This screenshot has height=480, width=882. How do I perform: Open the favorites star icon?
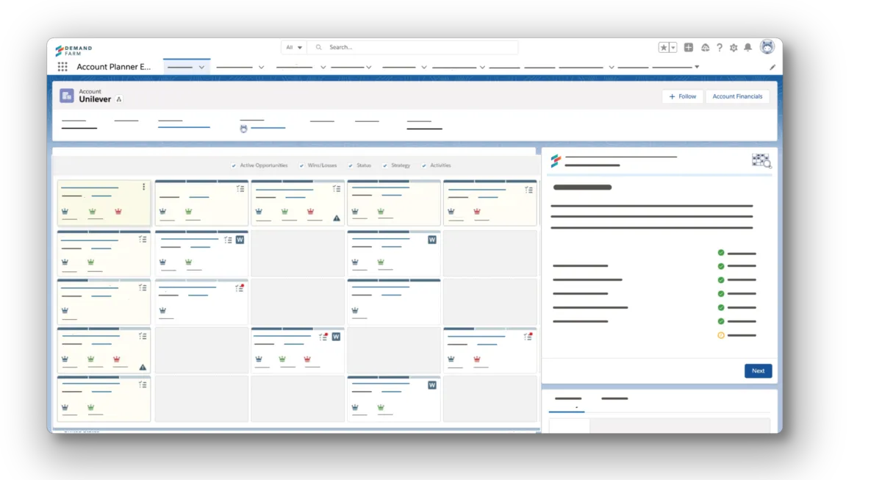(x=664, y=47)
